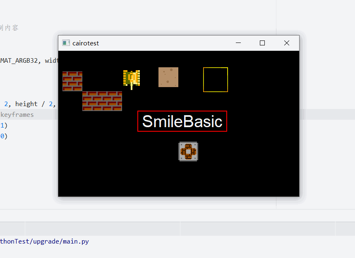Click the cairotest window title icon
355x258 pixels.
pyautogui.click(x=66, y=43)
